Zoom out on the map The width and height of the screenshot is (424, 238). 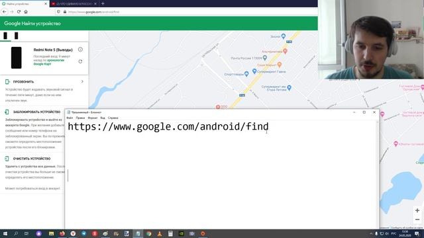[x=417, y=219]
